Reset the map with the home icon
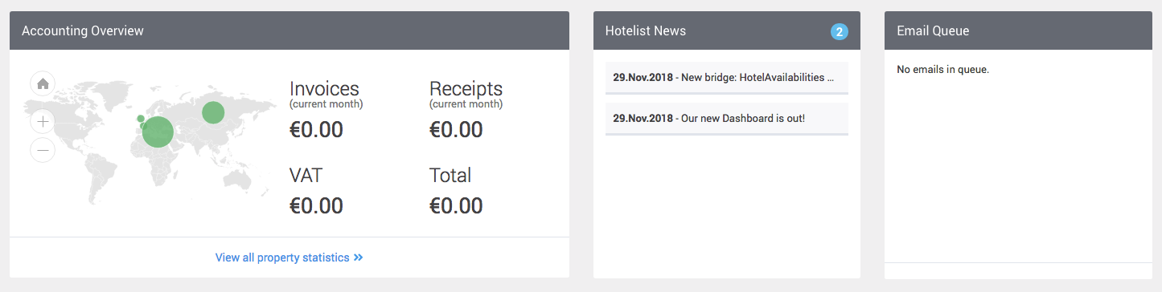1162x292 pixels. (43, 83)
